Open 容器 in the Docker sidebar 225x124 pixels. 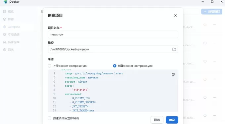click(11, 19)
